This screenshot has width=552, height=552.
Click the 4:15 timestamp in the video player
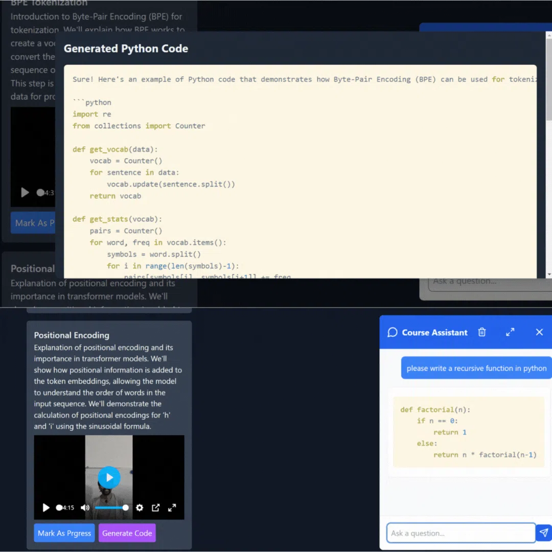coord(68,508)
